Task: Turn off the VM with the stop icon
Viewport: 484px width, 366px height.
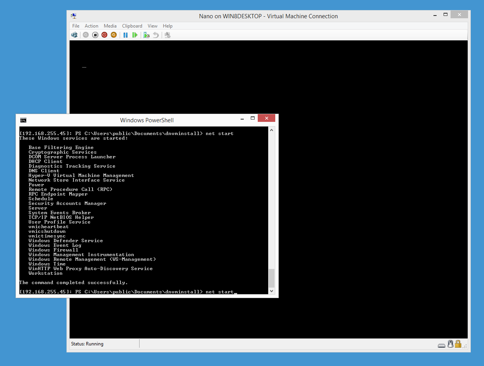Action: (95, 35)
